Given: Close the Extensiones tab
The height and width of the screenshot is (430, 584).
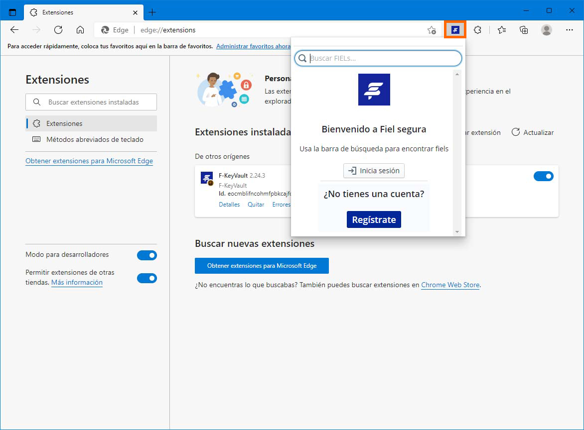Looking at the screenshot, I should pyautogui.click(x=135, y=12).
